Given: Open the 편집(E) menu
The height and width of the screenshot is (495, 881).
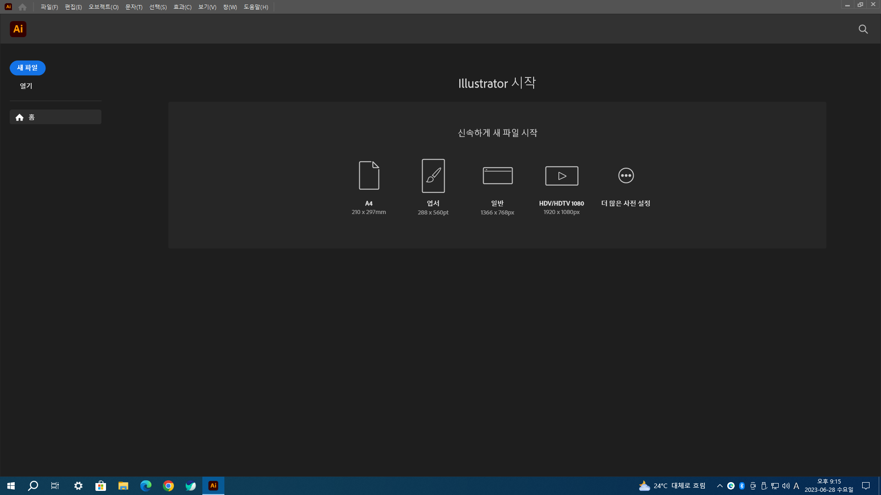Looking at the screenshot, I should (x=73, y=7).
